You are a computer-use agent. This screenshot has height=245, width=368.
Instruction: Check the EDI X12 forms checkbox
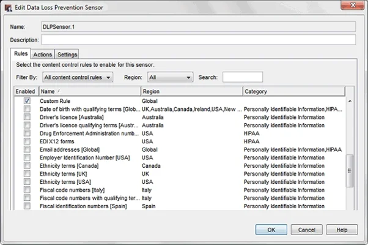point(27,141)
